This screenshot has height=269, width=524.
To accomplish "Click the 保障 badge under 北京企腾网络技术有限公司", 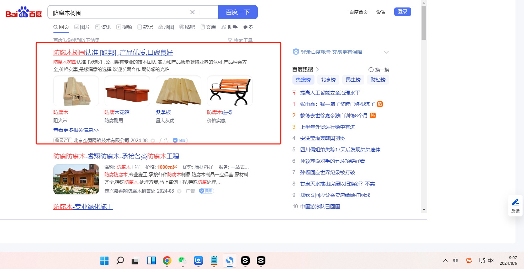I will coord(180,140).
